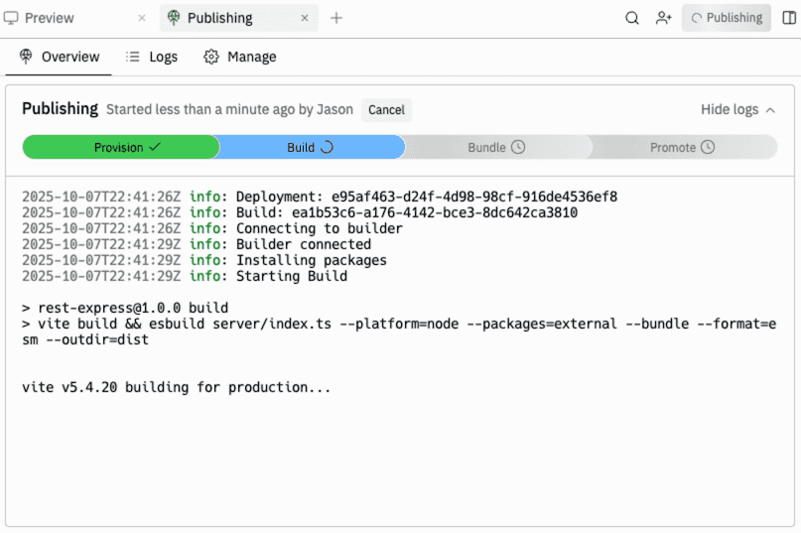Click the Bundle stage clock icon
801x533 pixels.
pyautogui.click(x=517, y=147)
